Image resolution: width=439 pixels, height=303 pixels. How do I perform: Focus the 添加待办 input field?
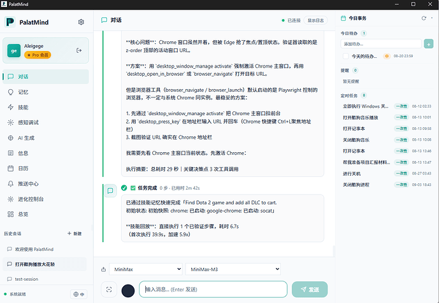point(381,44)
